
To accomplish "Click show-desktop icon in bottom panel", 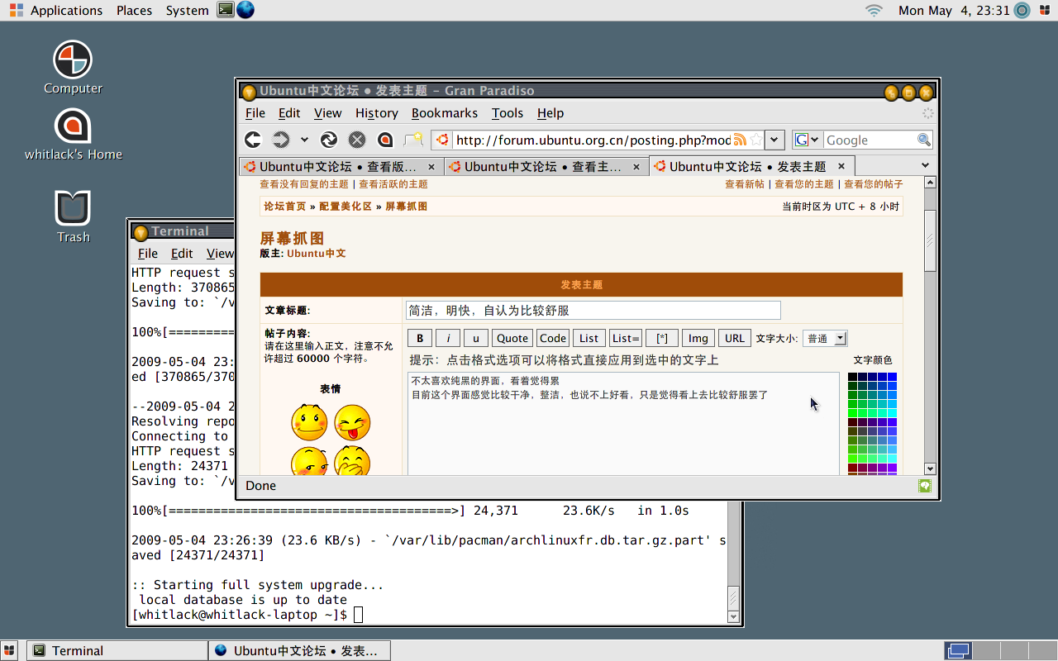I will coord(10,650).
